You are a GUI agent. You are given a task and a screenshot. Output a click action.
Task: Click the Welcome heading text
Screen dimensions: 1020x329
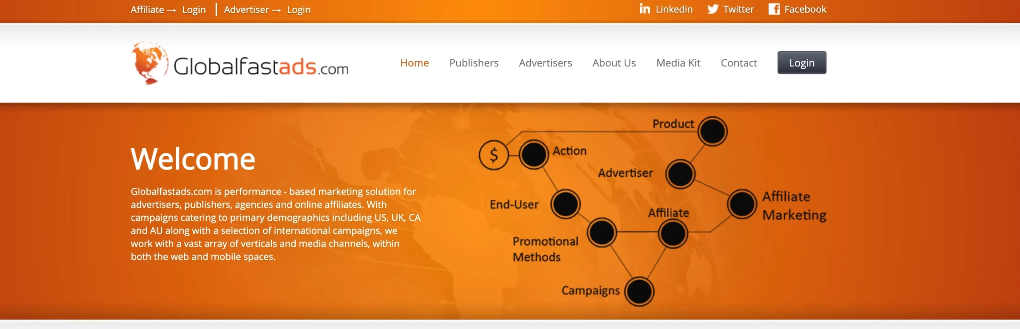coord(193,159)
